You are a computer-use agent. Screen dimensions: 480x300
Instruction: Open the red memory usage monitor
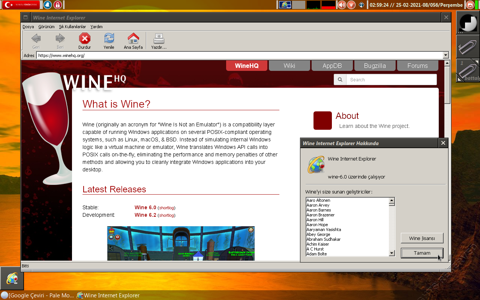click(328, 5)
